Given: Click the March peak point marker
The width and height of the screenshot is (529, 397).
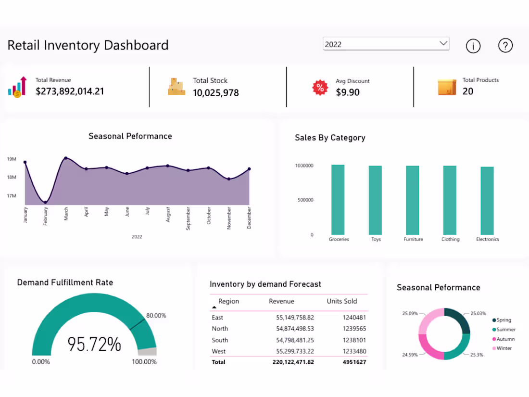Looking at the screenshot, I should 66,158.
